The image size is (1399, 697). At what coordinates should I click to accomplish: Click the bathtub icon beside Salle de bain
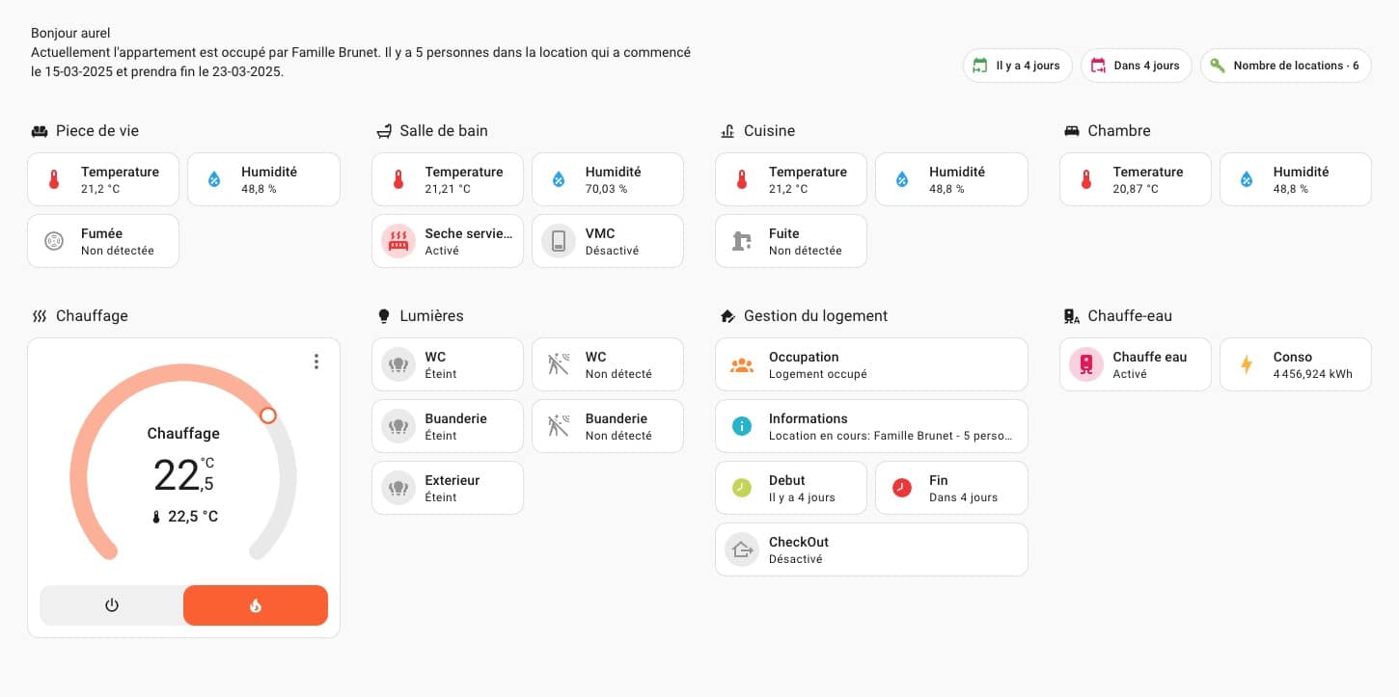coord(384,131)
